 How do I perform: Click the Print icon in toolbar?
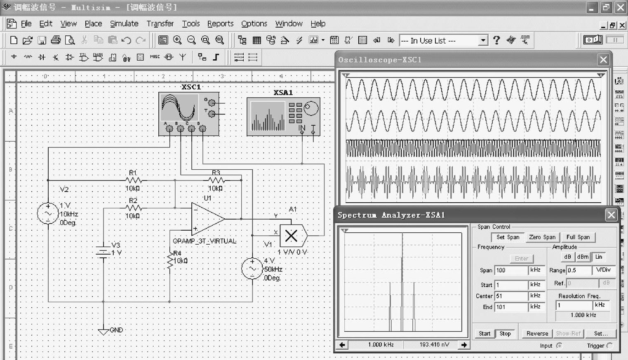56,40
